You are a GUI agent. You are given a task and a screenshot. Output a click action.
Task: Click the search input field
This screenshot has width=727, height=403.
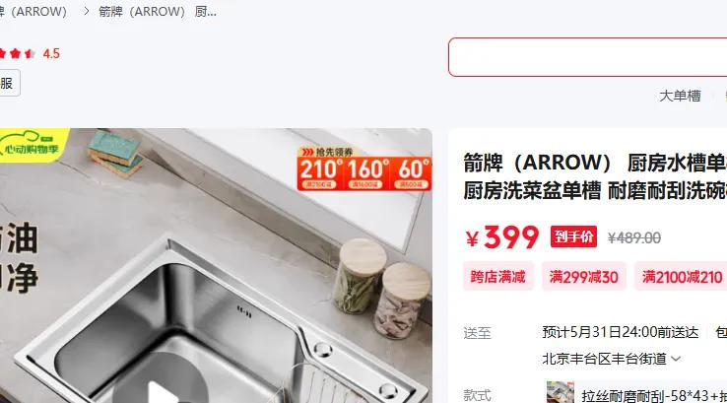(x=587, y=57)
